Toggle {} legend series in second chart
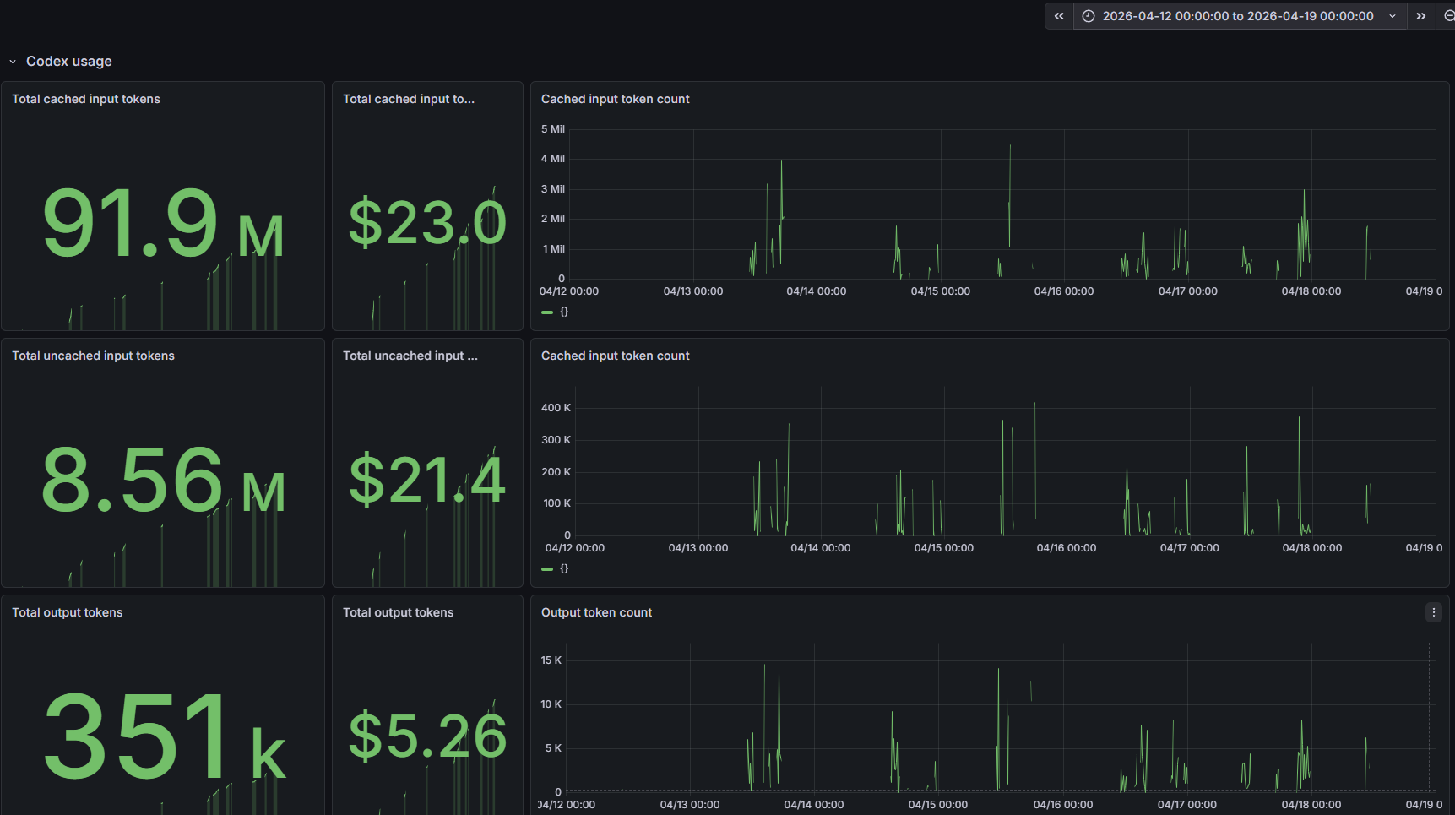Image resolution: width=1455 pixels, height=815 pixels. point(564,568)
